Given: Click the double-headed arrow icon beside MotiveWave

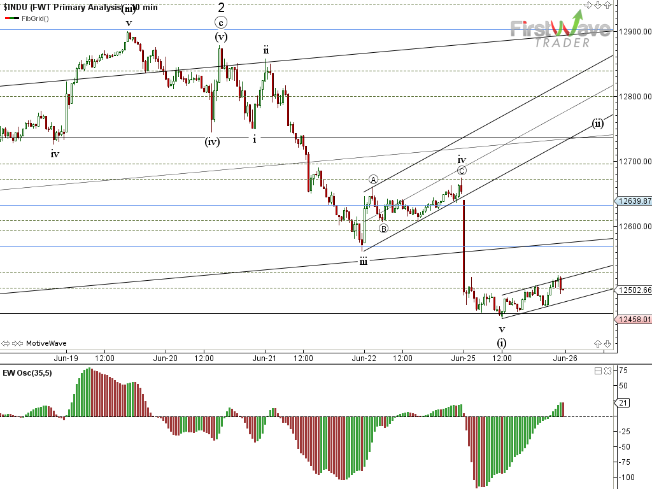Looking at the screenshot, I should click(x=6, y=343).
